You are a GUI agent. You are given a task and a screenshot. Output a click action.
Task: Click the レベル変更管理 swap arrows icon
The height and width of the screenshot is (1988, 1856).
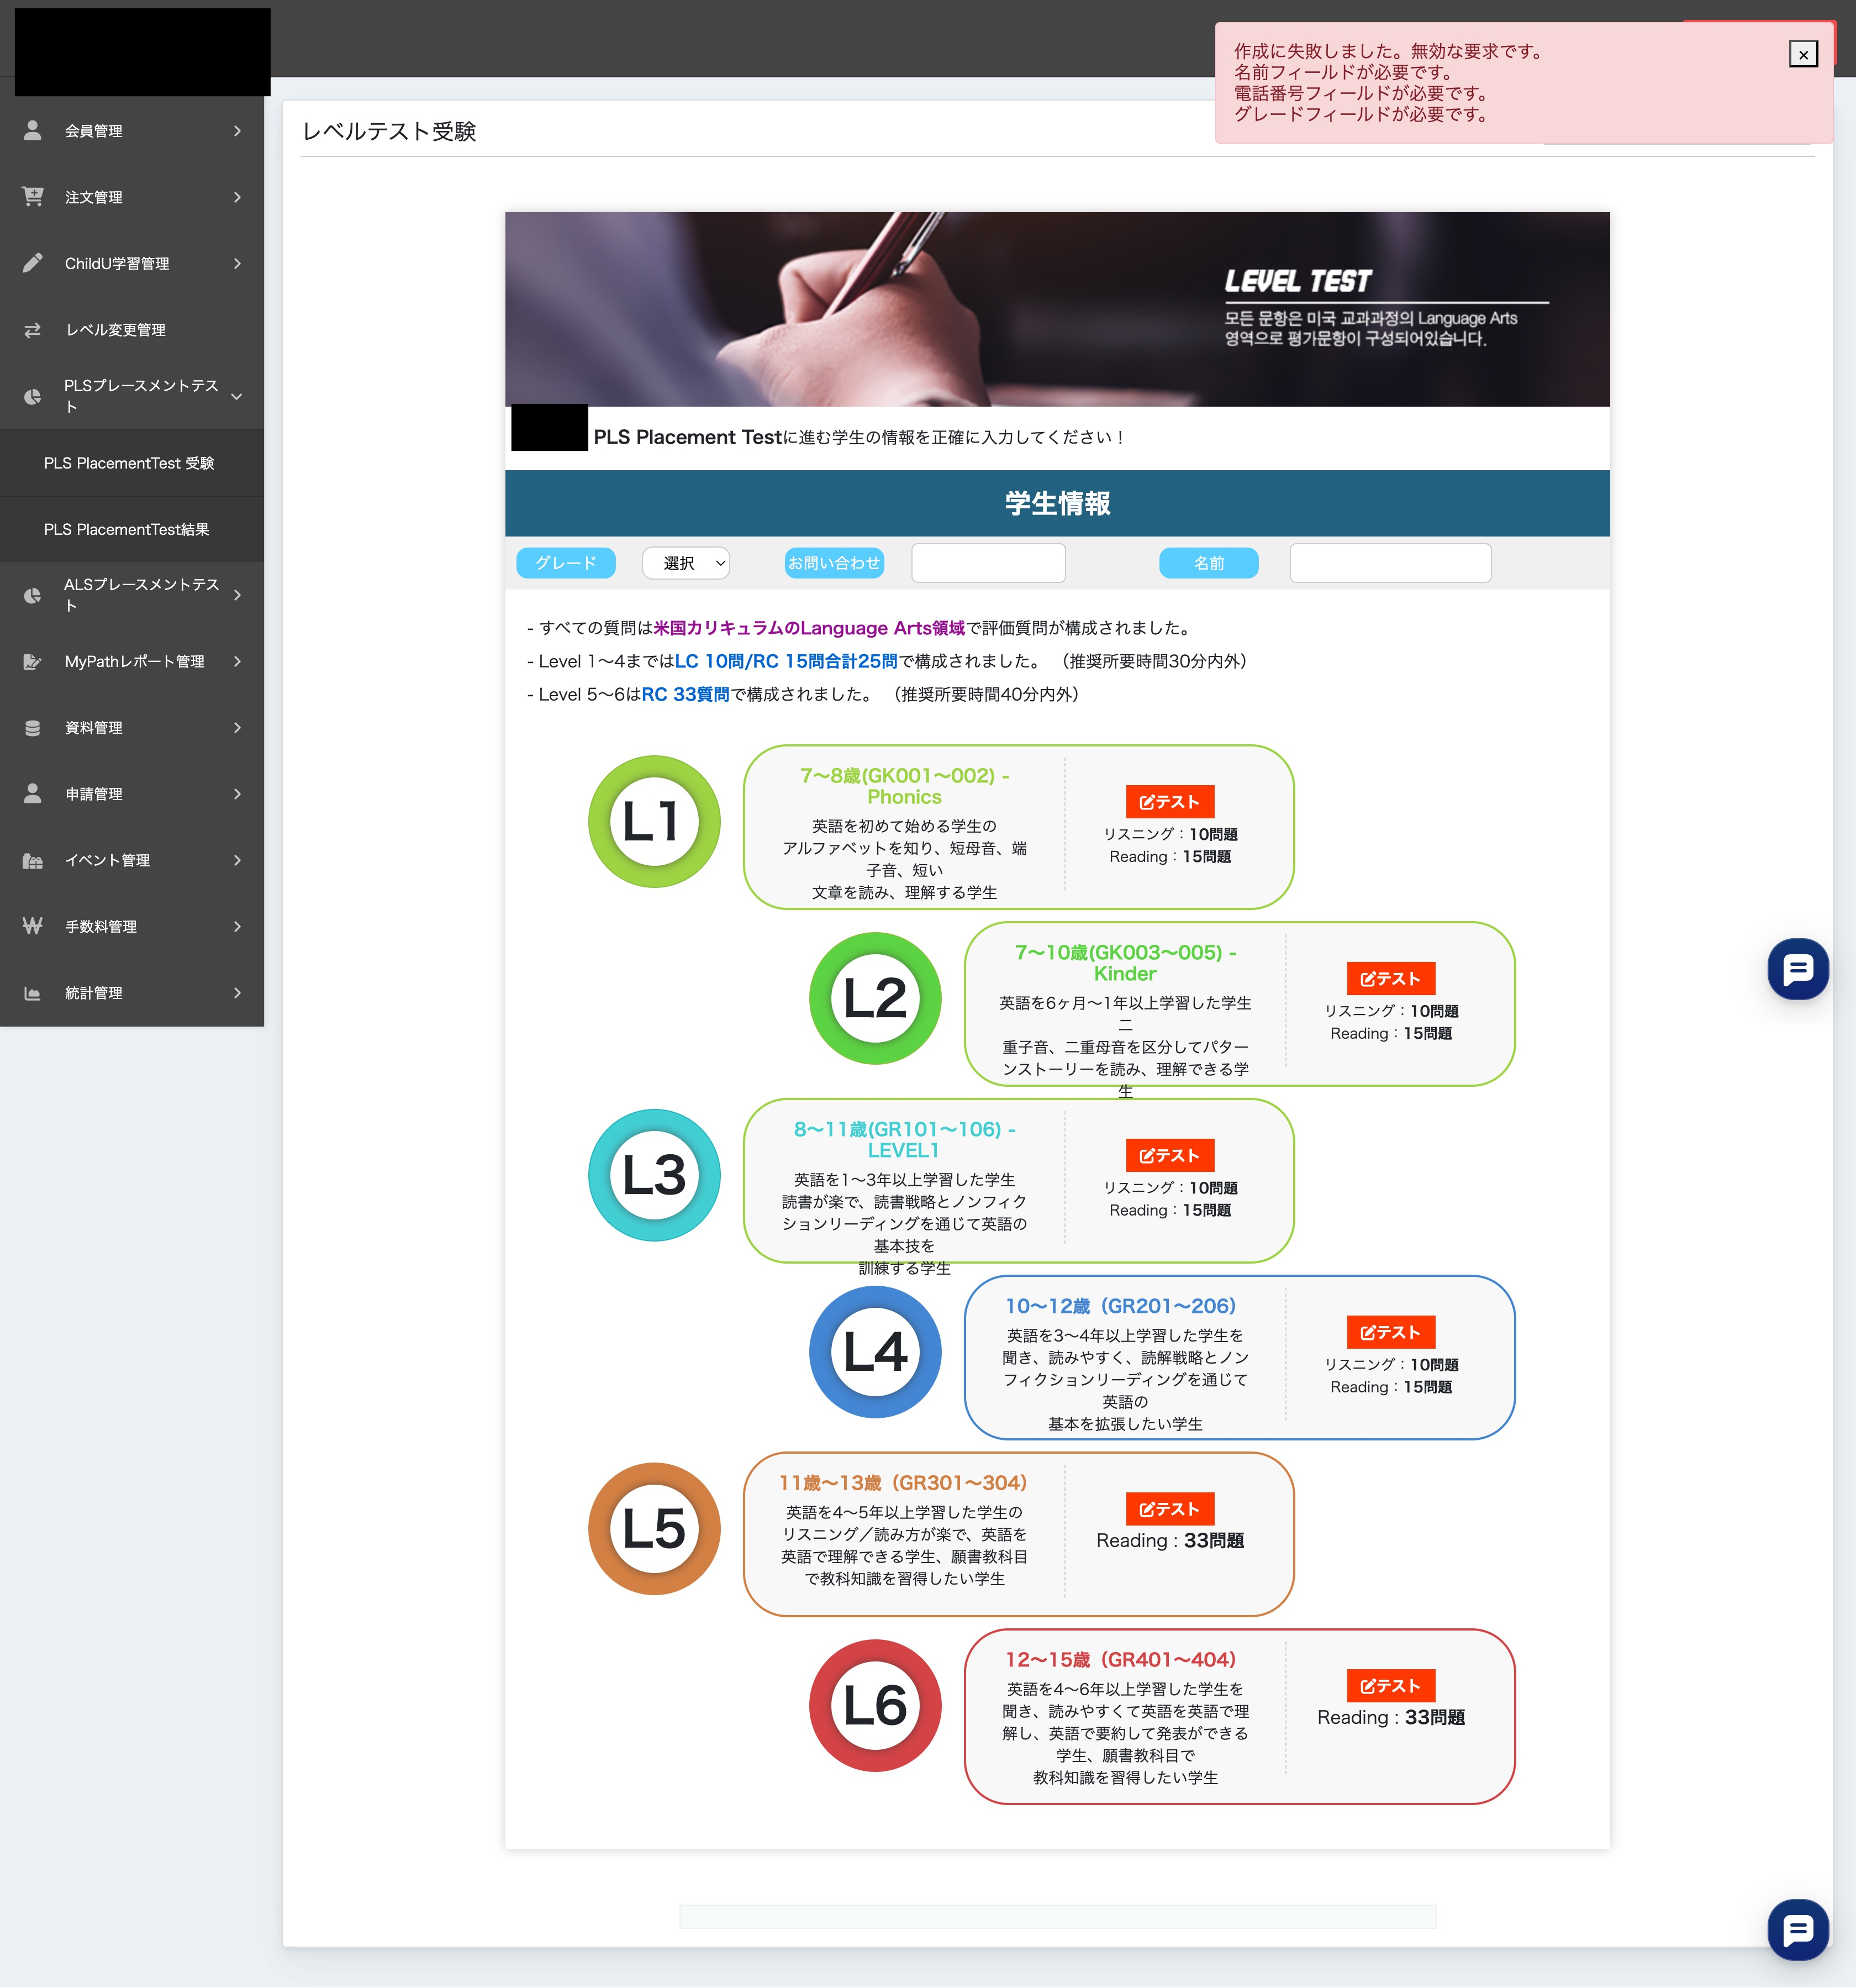pyautogui.click(x=33, y=330)
